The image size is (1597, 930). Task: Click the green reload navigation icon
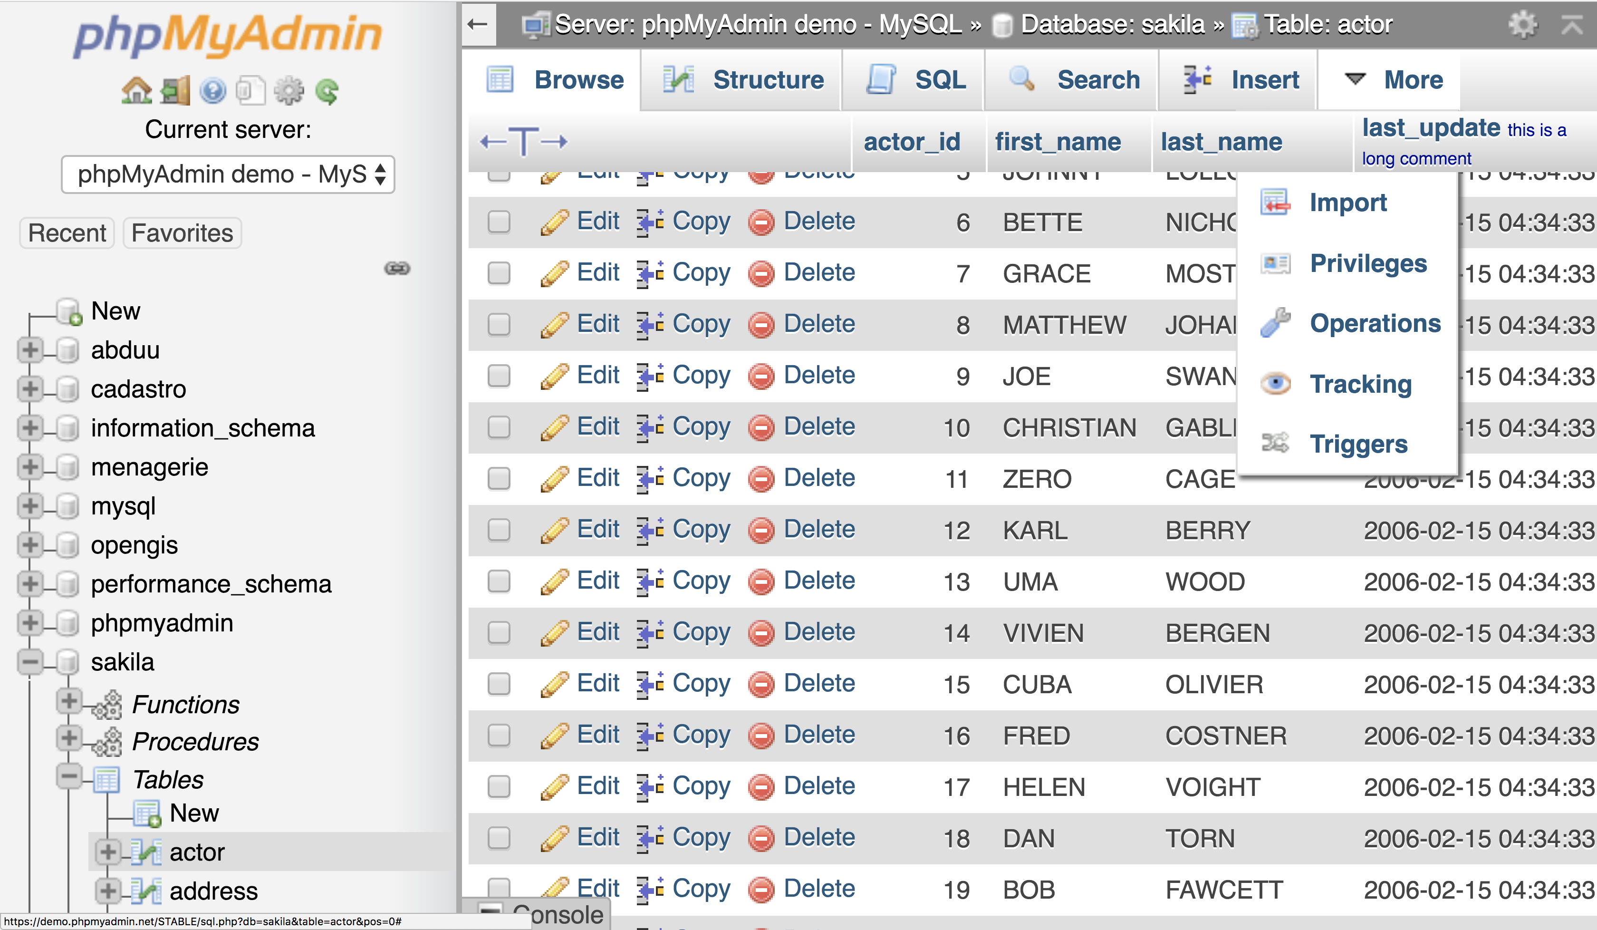327,91
